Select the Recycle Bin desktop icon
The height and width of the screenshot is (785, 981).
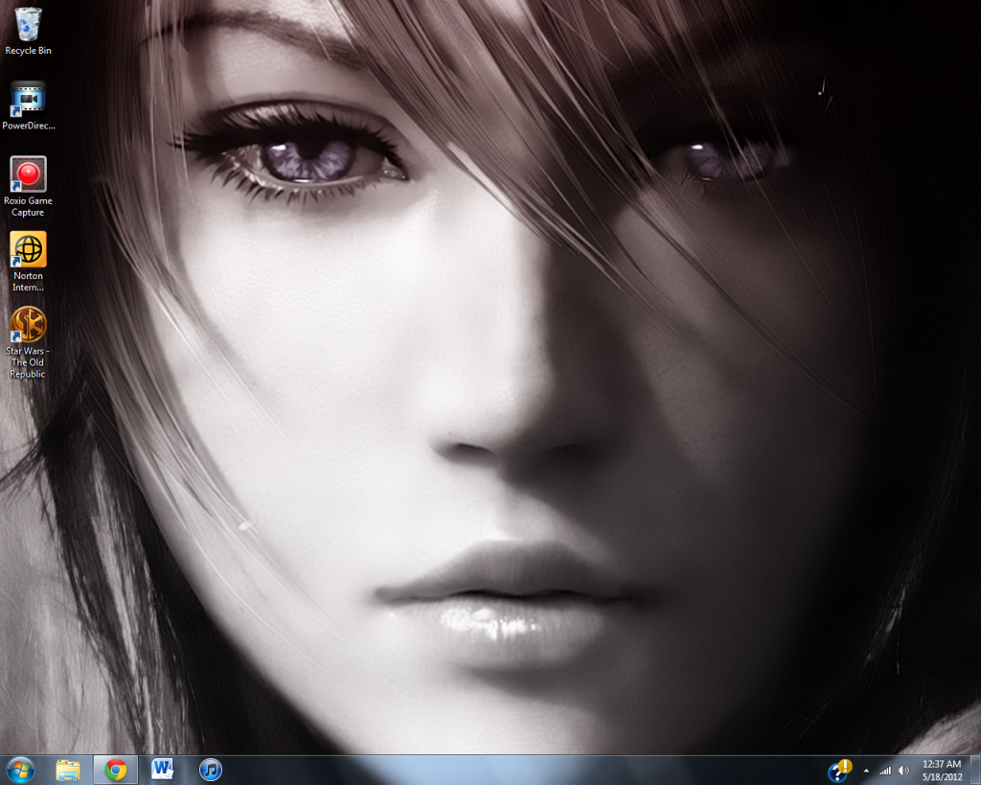pos(28,32)
